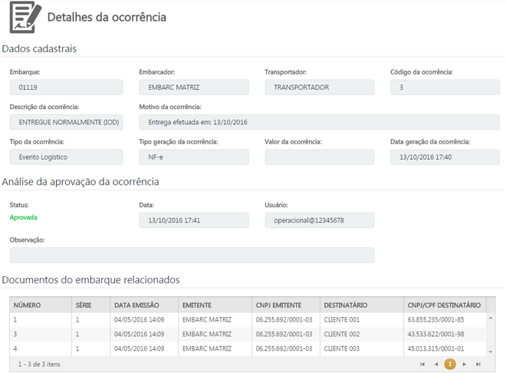Click the CNPJ/CPF DESTINATÁRIO column header

445,305
